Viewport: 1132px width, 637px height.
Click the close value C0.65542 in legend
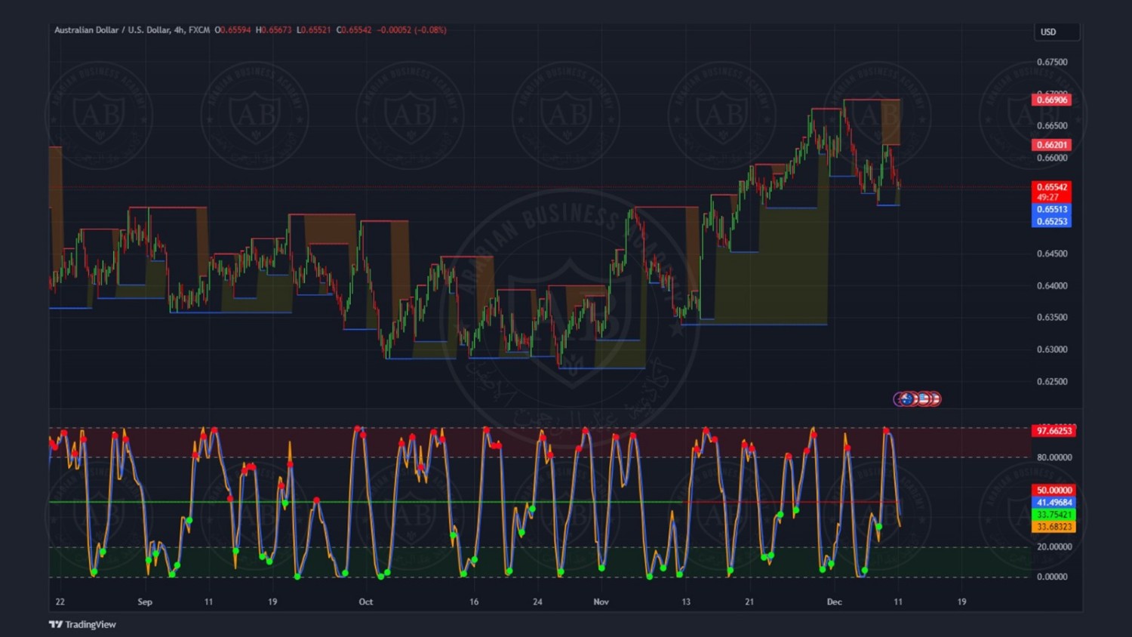[x=353, y=30]
